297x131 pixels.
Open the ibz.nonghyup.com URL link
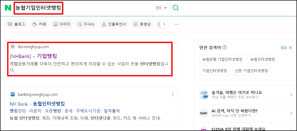point(33,47)
